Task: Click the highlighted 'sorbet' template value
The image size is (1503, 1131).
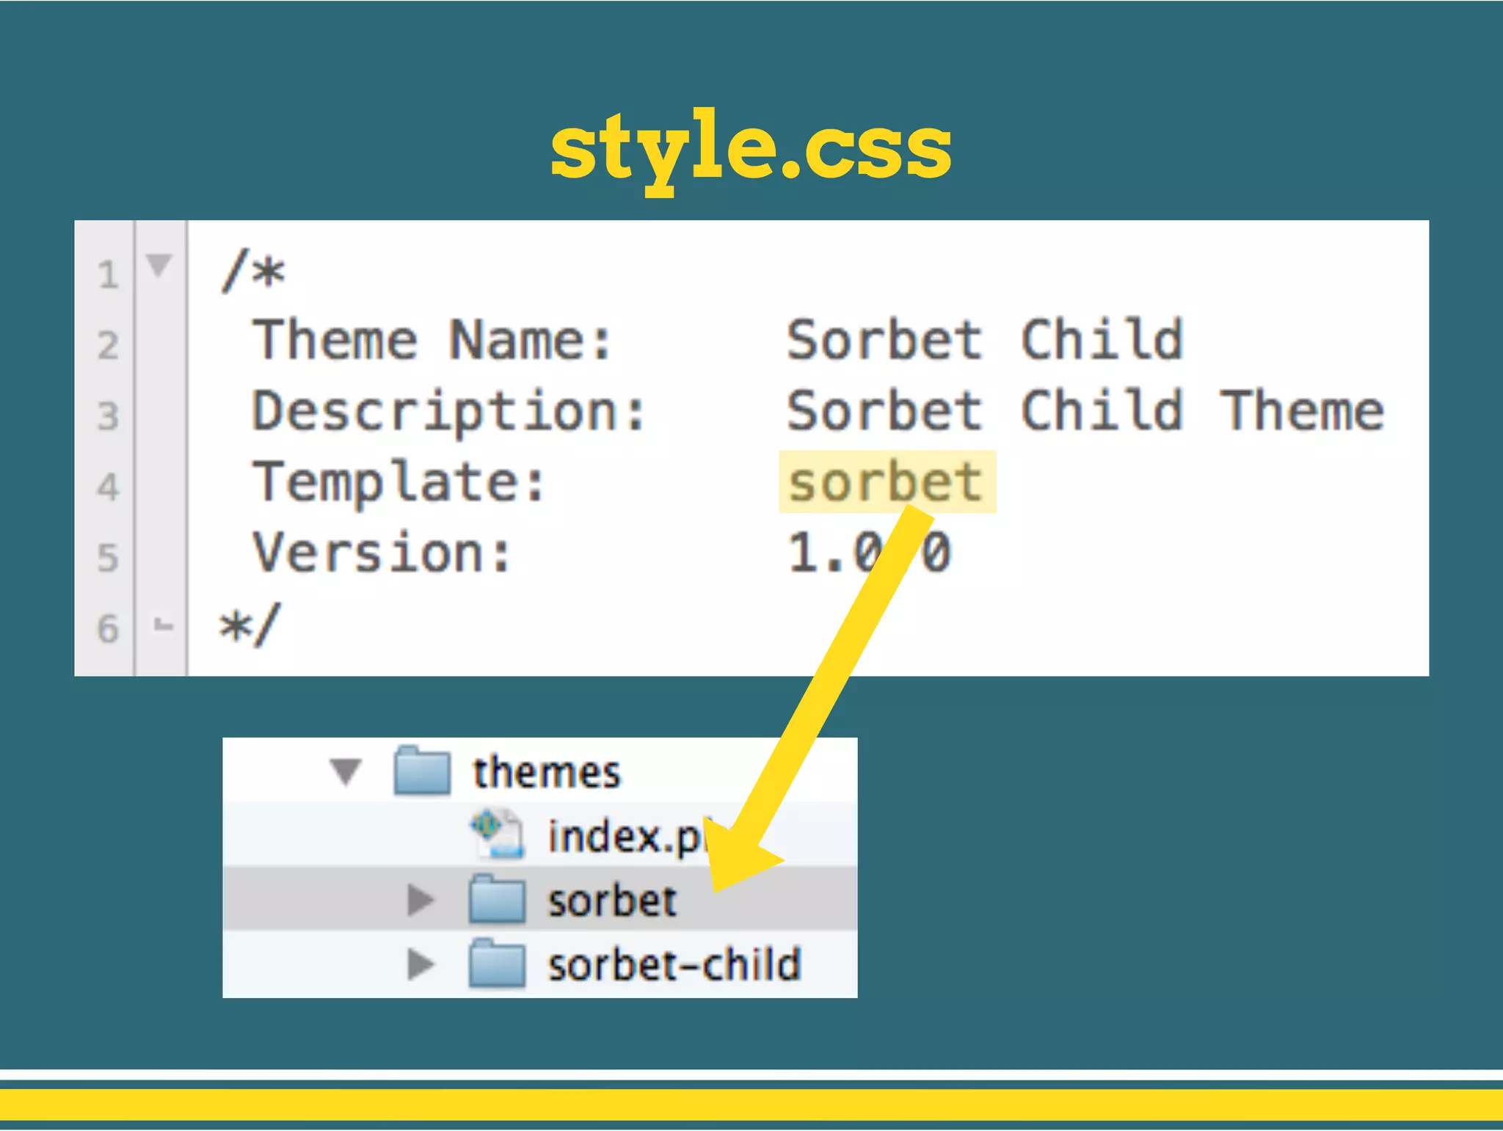Action: [887, 482]
